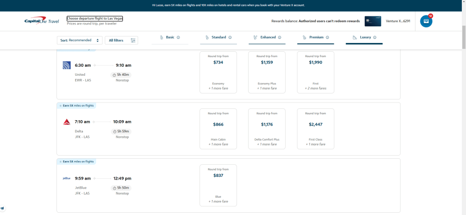Click the United airline logo

[67, 65]
